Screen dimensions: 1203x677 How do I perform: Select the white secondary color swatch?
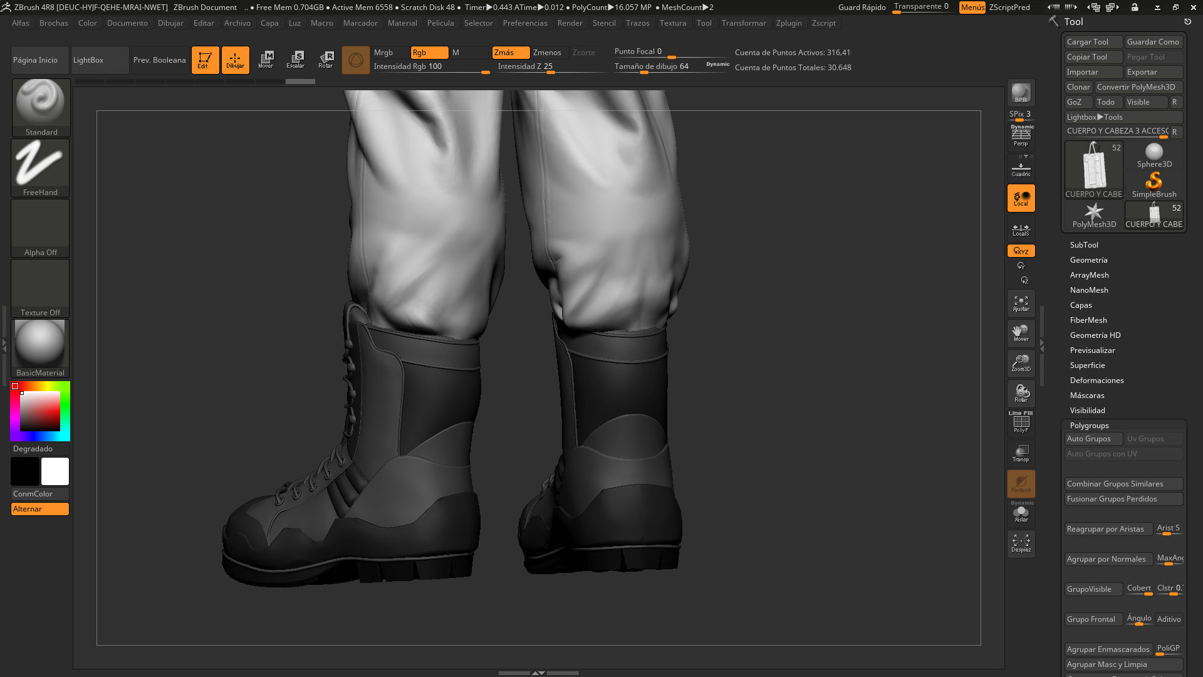pos(55,471)
